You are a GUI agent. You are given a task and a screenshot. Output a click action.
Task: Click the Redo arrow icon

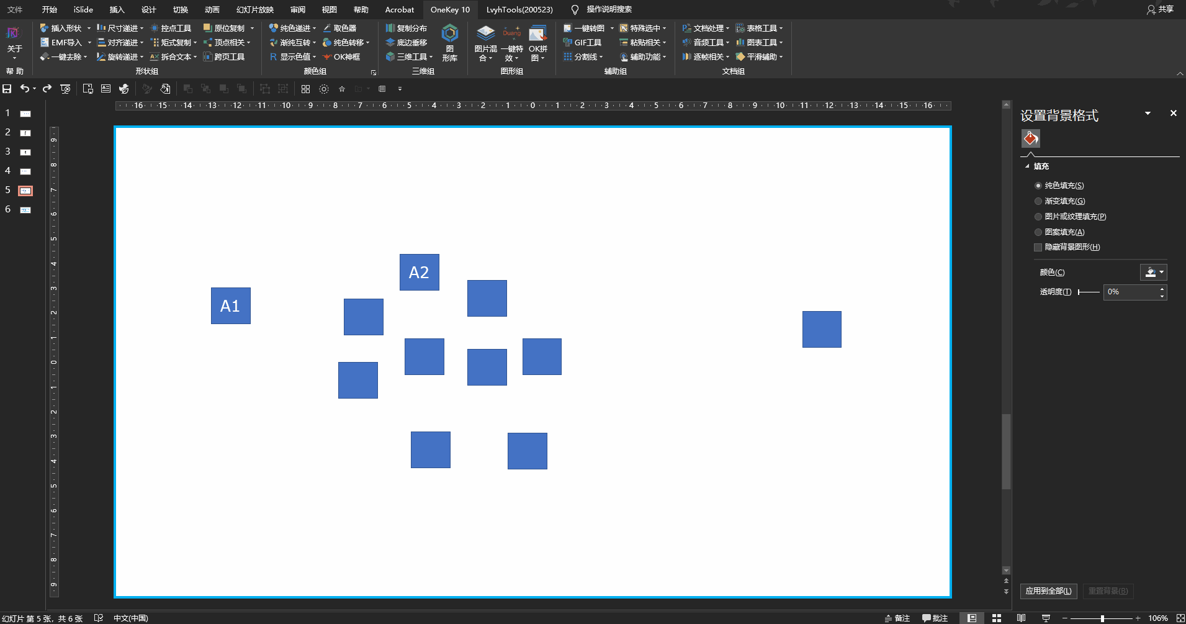[47, 89]
